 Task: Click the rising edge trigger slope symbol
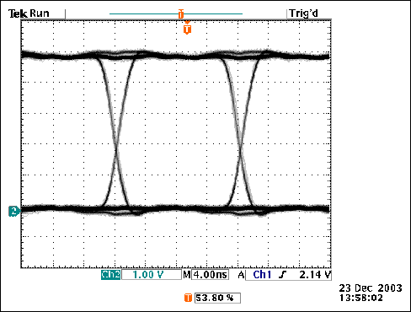pos(283,275)
